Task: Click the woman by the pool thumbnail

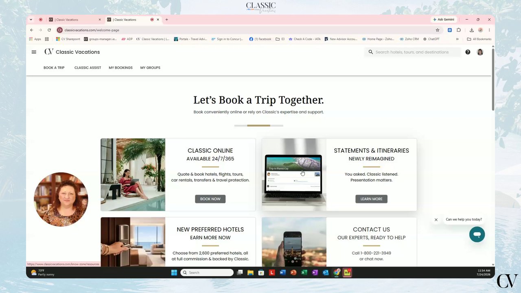Action: (x=133, y=175)
